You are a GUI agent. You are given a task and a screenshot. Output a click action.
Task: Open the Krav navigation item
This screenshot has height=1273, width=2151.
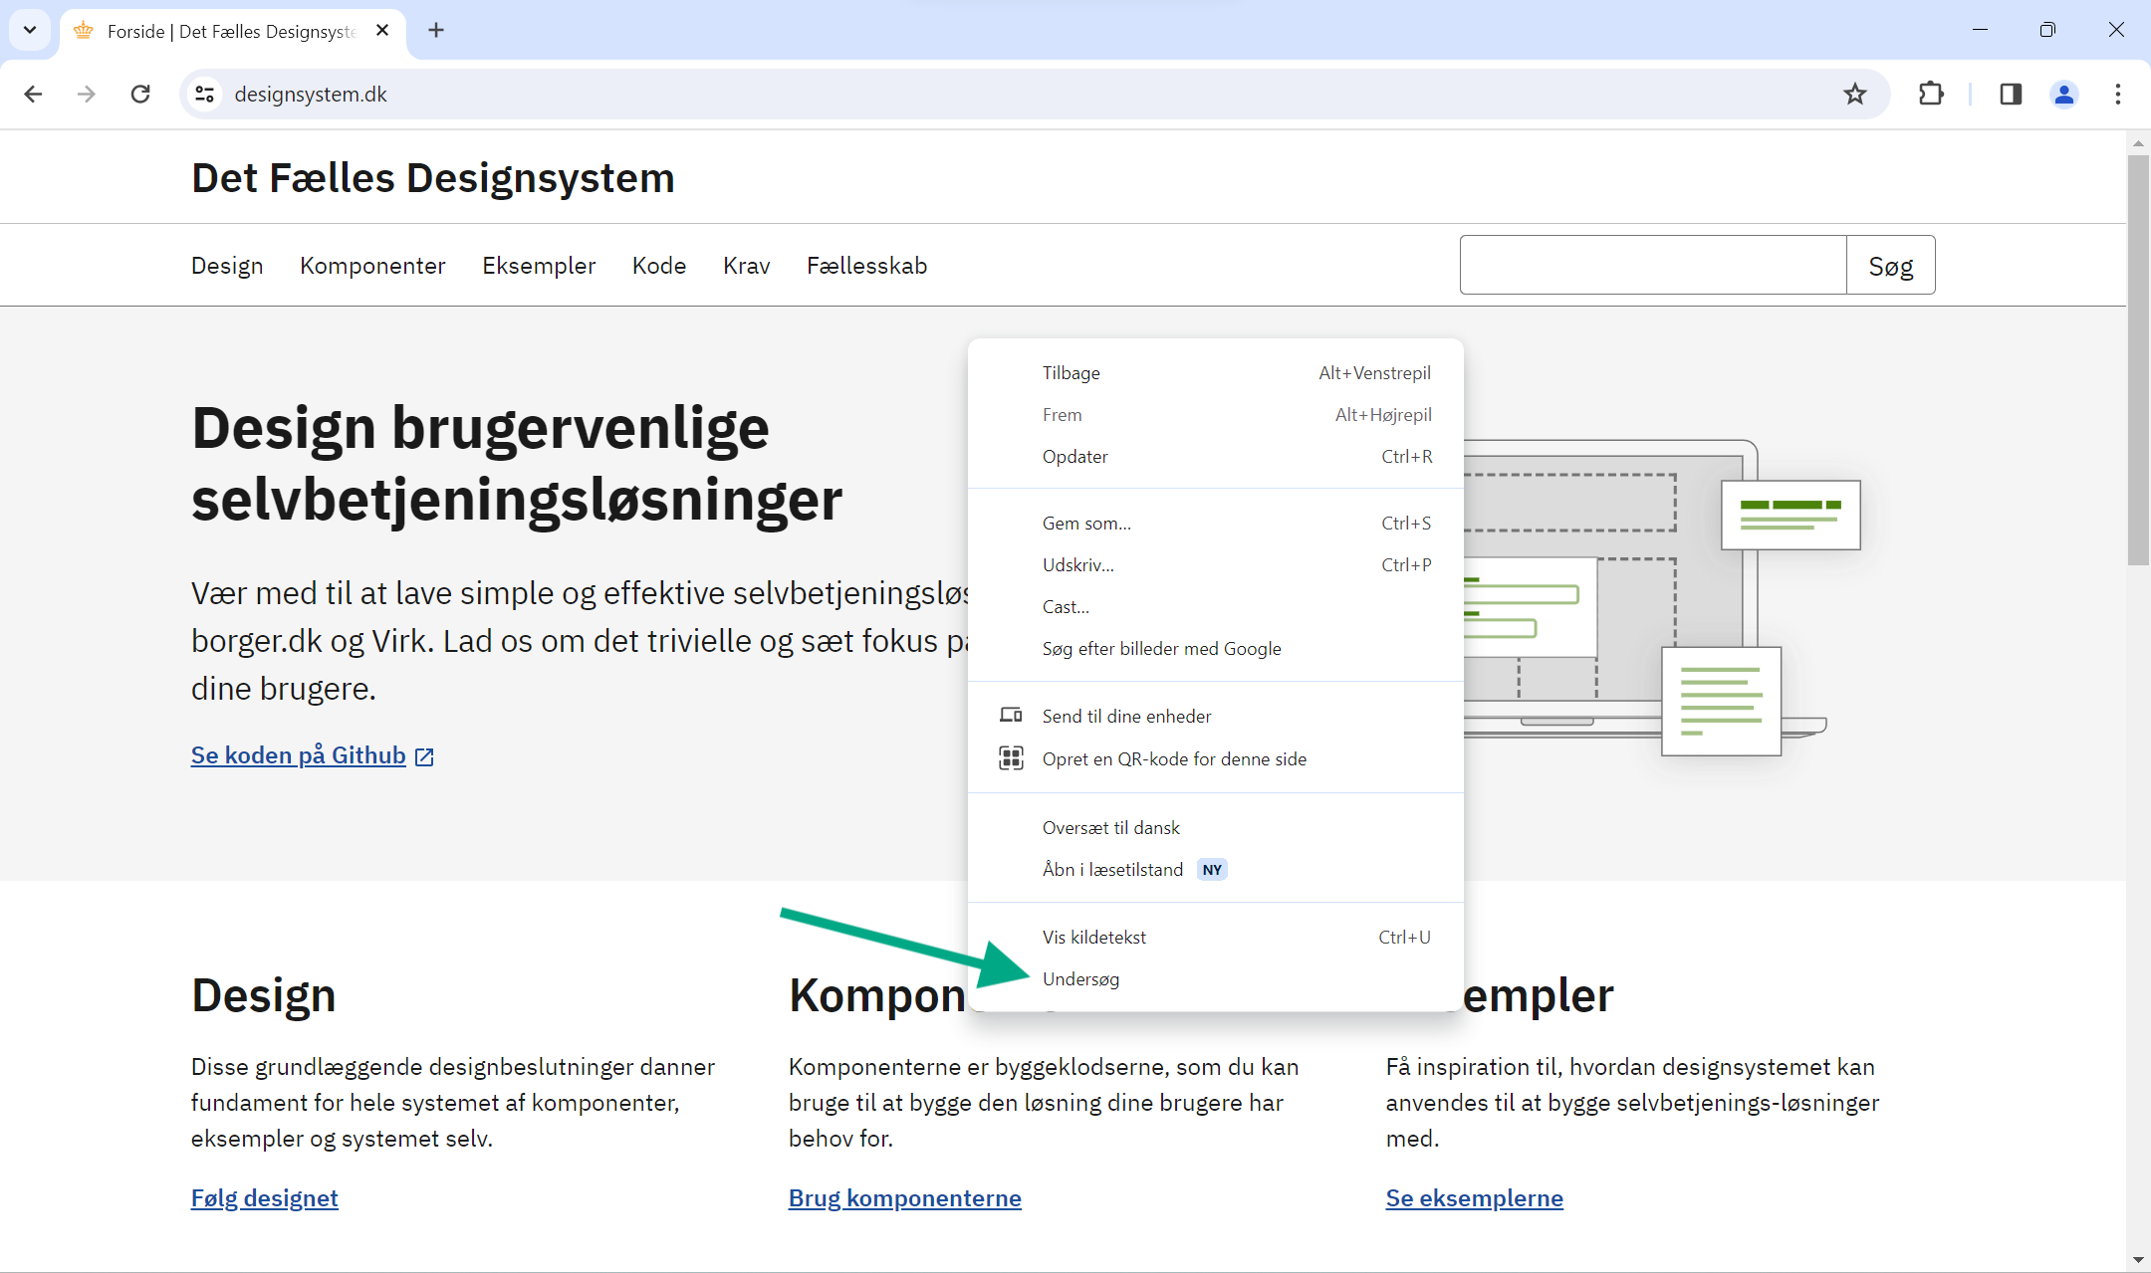[x=747, y=266]
